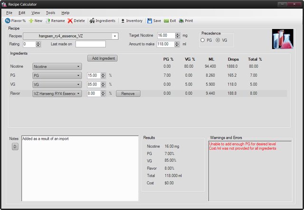The width and height of the screenshot is (304, 210).
Task: Select the PG precedence radio button
Action: tap(203, 40)
